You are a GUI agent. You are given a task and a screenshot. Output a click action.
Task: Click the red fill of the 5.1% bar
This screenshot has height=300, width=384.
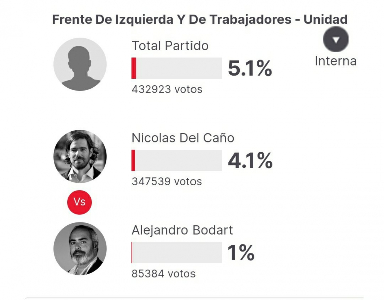(134, 68)
